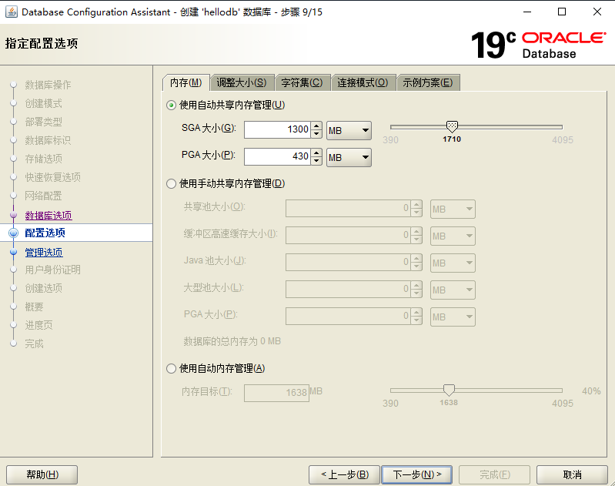
Task: Open 数据库选项 step link
Action: (x=48, y=215)
